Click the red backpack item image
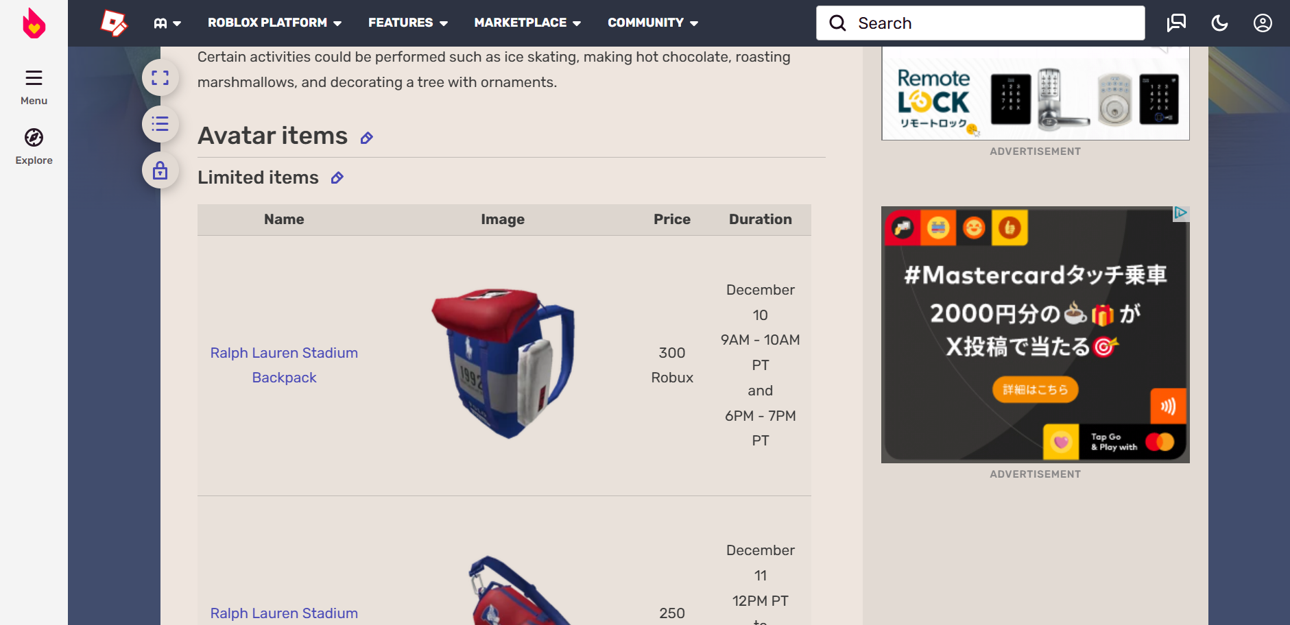 coord(503,363)
